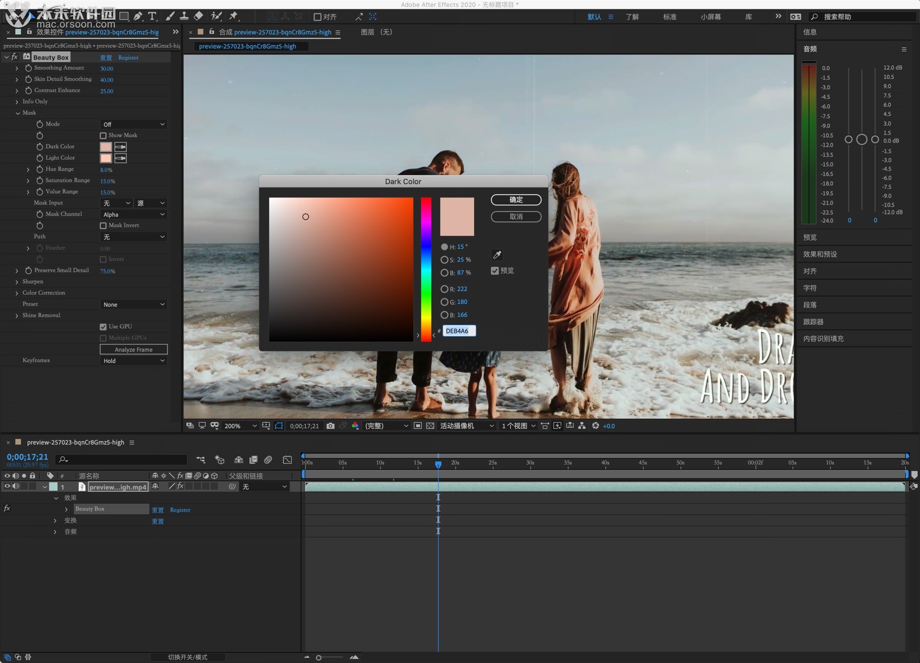Screen dimensions: 920x663
Task: Click the Dark Color swatch in effect controls
Action: pyautogui.click(x=106, y=147)
